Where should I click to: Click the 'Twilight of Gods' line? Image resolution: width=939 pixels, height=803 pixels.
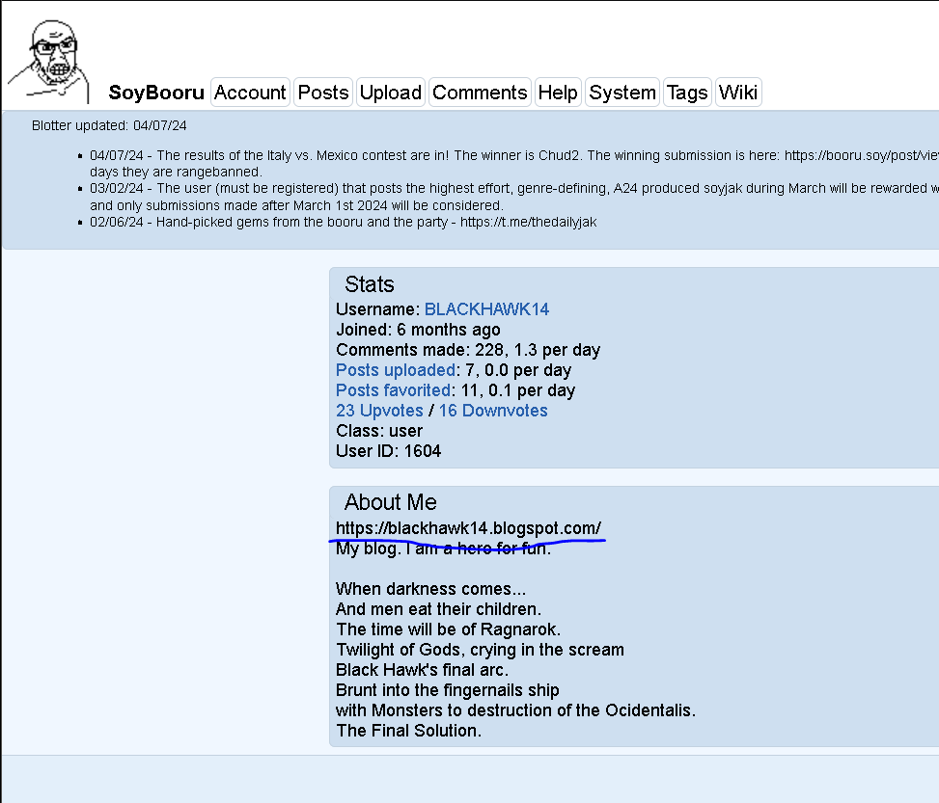click(480, 650)
